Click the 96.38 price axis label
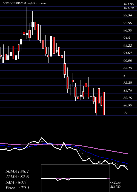The width and height of the screenshot is (137, 192). (128, 30)
